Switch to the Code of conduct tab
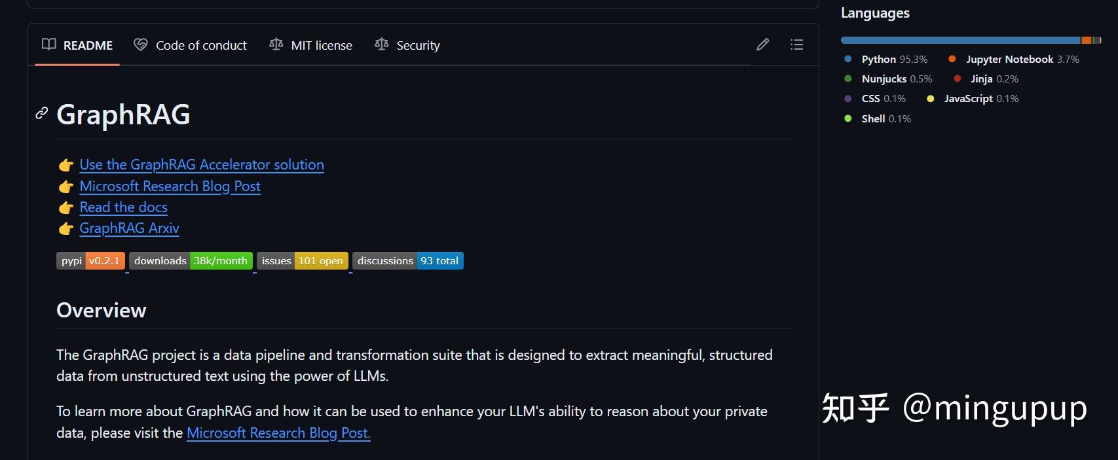1118x460 pixels. point(201,44)
